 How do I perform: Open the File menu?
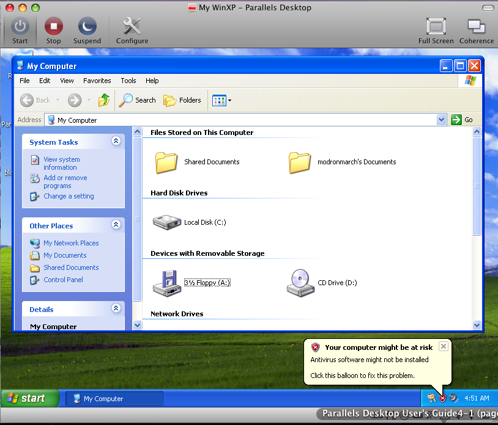(24, 81)
